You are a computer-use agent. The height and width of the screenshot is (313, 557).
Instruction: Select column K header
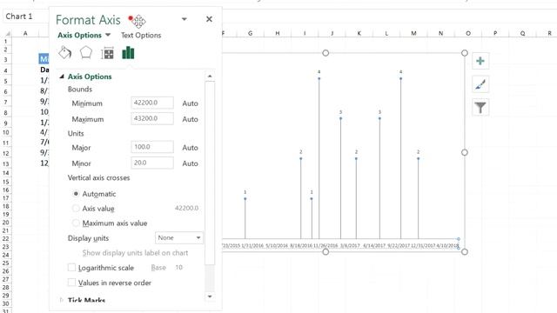point(359,33)
